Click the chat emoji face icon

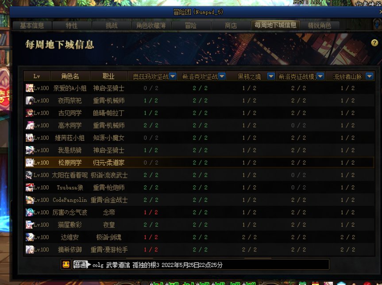pyautogui.click(x=66, y=265)
